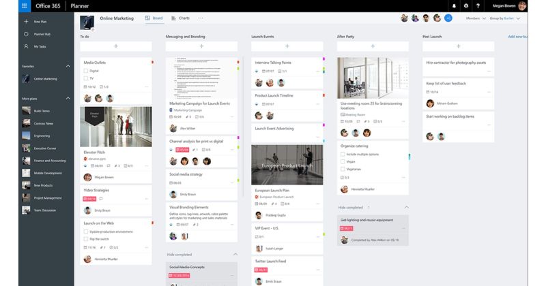Switch to the Charts tab
546x286 pixels.
[x=180, y=18]
